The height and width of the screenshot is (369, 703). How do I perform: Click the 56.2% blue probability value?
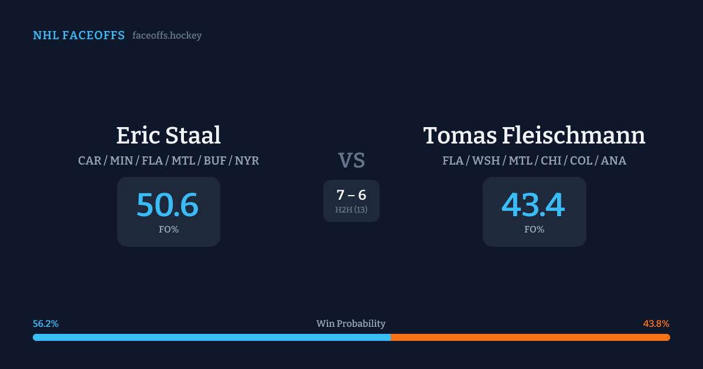(x=46, y=323)
